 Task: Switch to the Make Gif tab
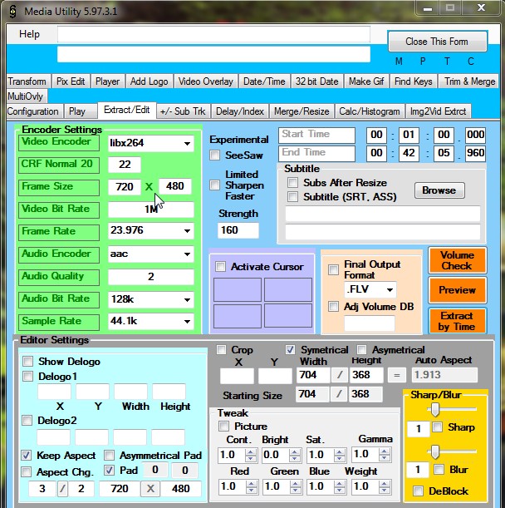coord(366,81)
